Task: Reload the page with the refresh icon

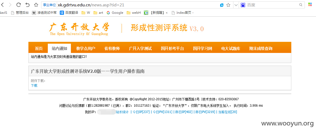Action: click(x=19, y=5)
